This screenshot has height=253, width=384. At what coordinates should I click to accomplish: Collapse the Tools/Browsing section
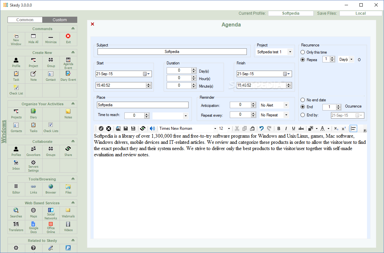click(73, 179)
